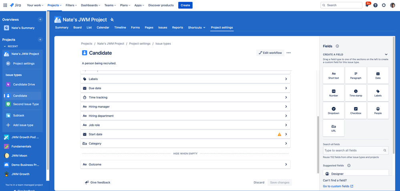Click the warning icon on Start date
This screenshot has width=400, height=191.
279,134
